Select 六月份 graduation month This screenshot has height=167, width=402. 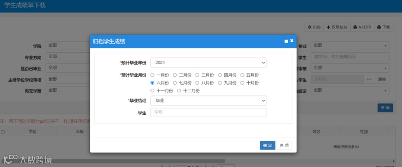pos(152,83)
